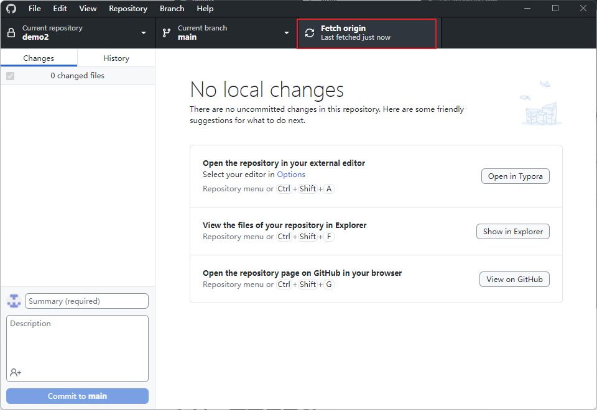Click into the commit Description text area
597x410 pixels.
(x=77, y=342)
